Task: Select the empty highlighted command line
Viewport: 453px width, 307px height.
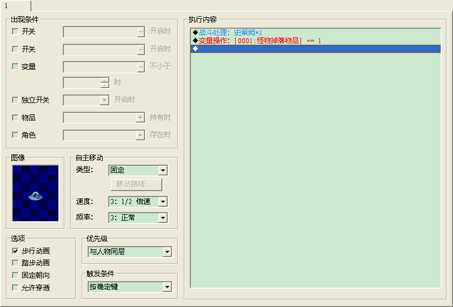Action: coord(316,49)
